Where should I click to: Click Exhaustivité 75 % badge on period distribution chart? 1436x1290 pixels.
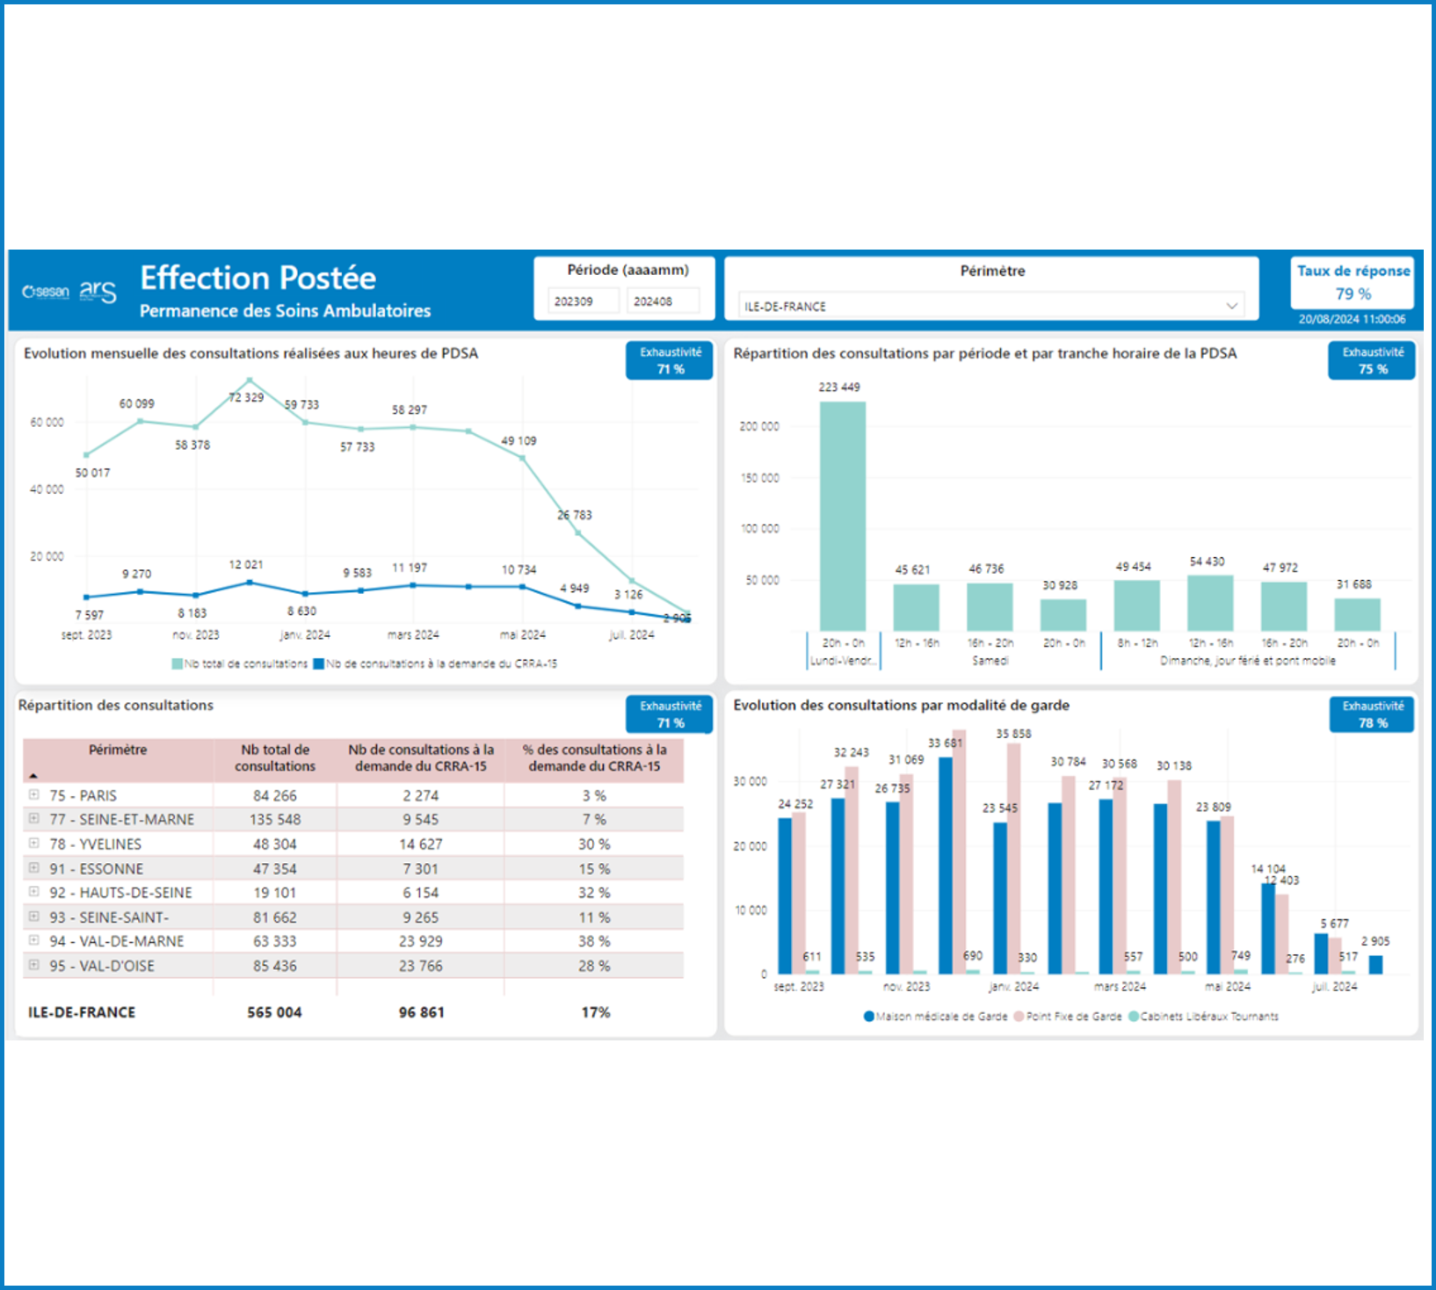1372,360
